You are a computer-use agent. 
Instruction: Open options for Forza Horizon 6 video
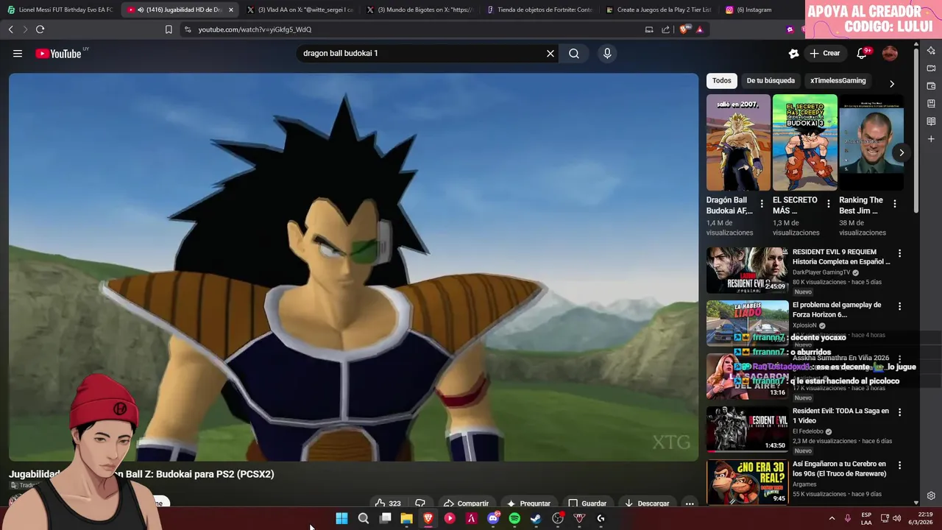(x=899, y=306)
